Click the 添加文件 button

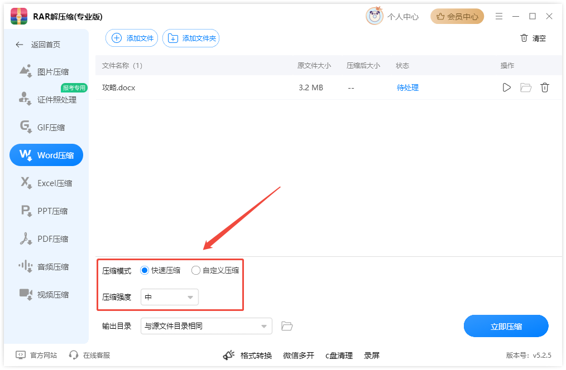pos(132,38)
